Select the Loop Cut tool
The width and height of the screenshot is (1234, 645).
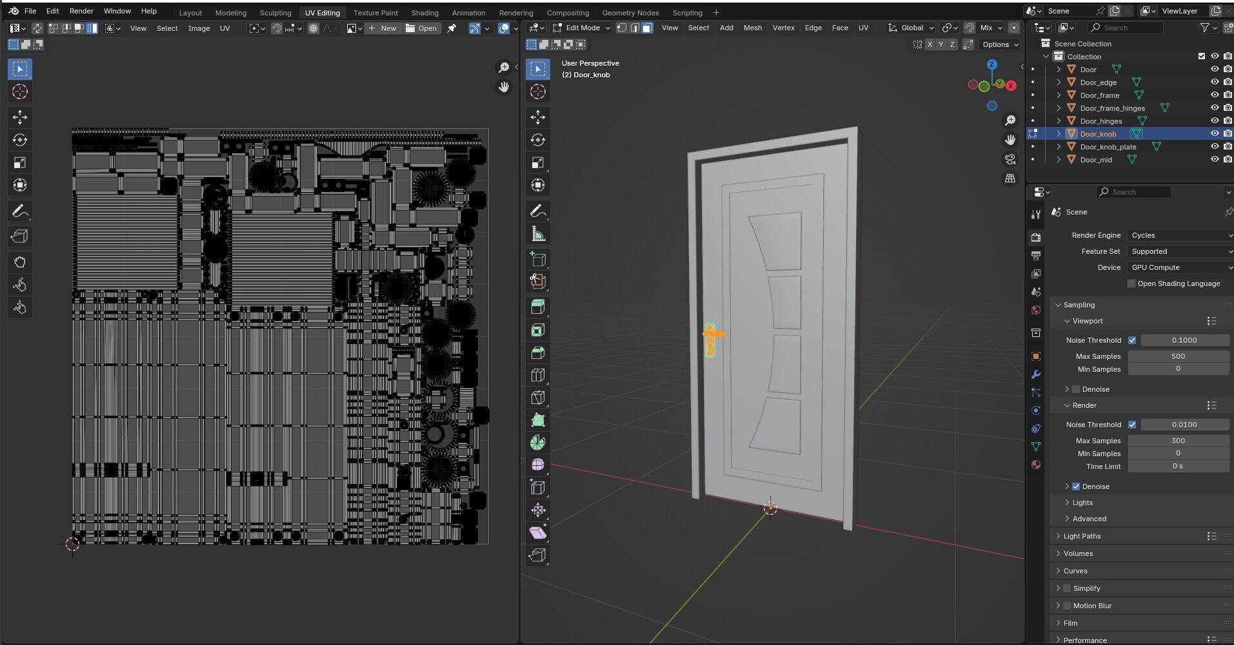(x=538, y=375)
